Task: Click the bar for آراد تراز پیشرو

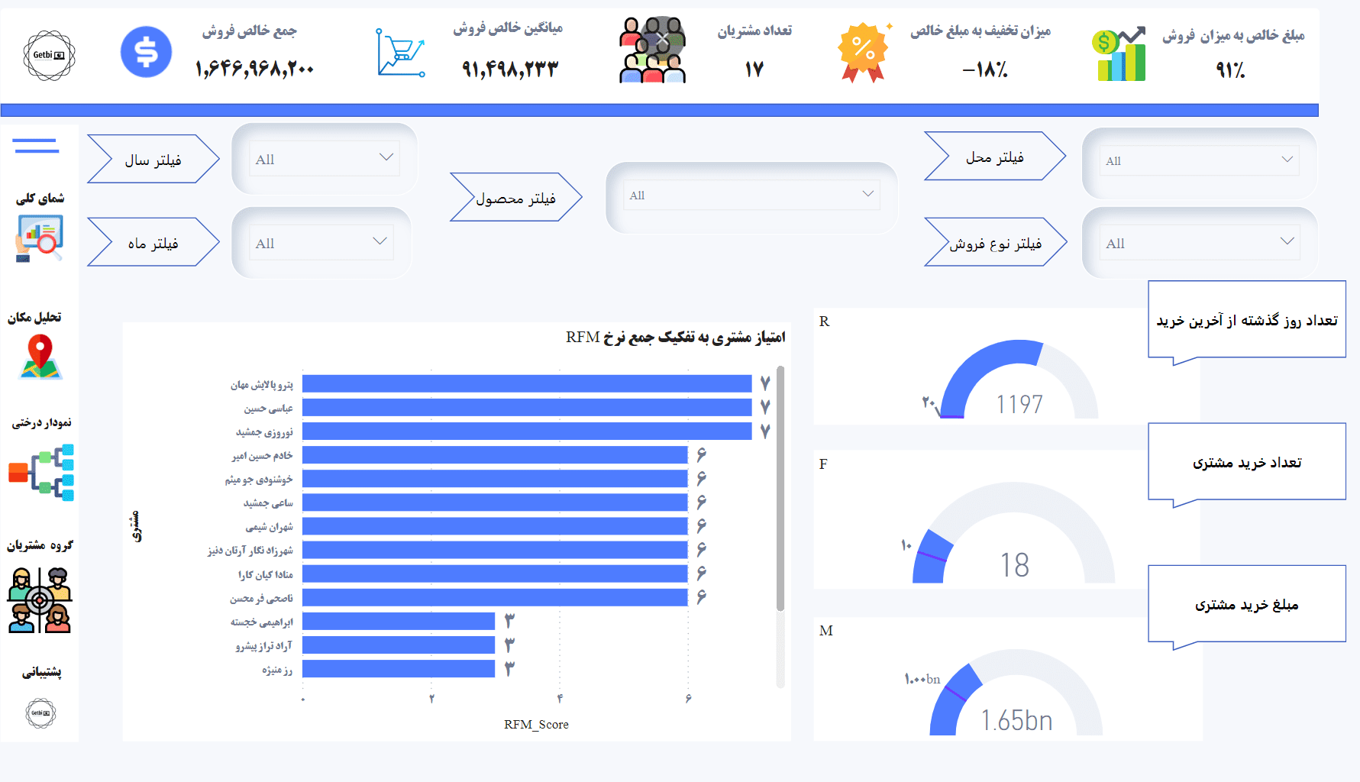Action: click(399, 645)
